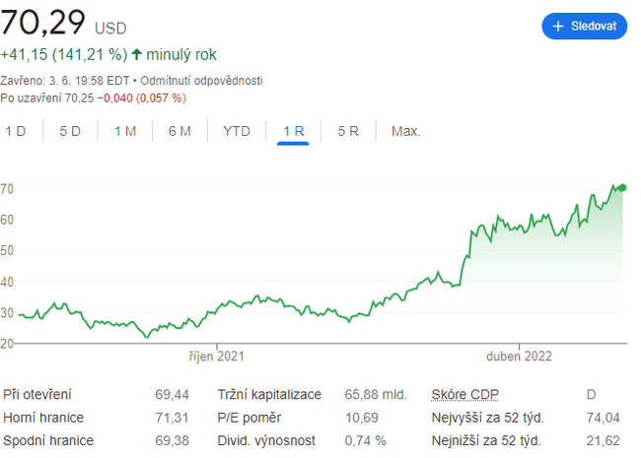Switch chart to YTD view
Viewport: 641px width, 458px height.
pos(237,131)
